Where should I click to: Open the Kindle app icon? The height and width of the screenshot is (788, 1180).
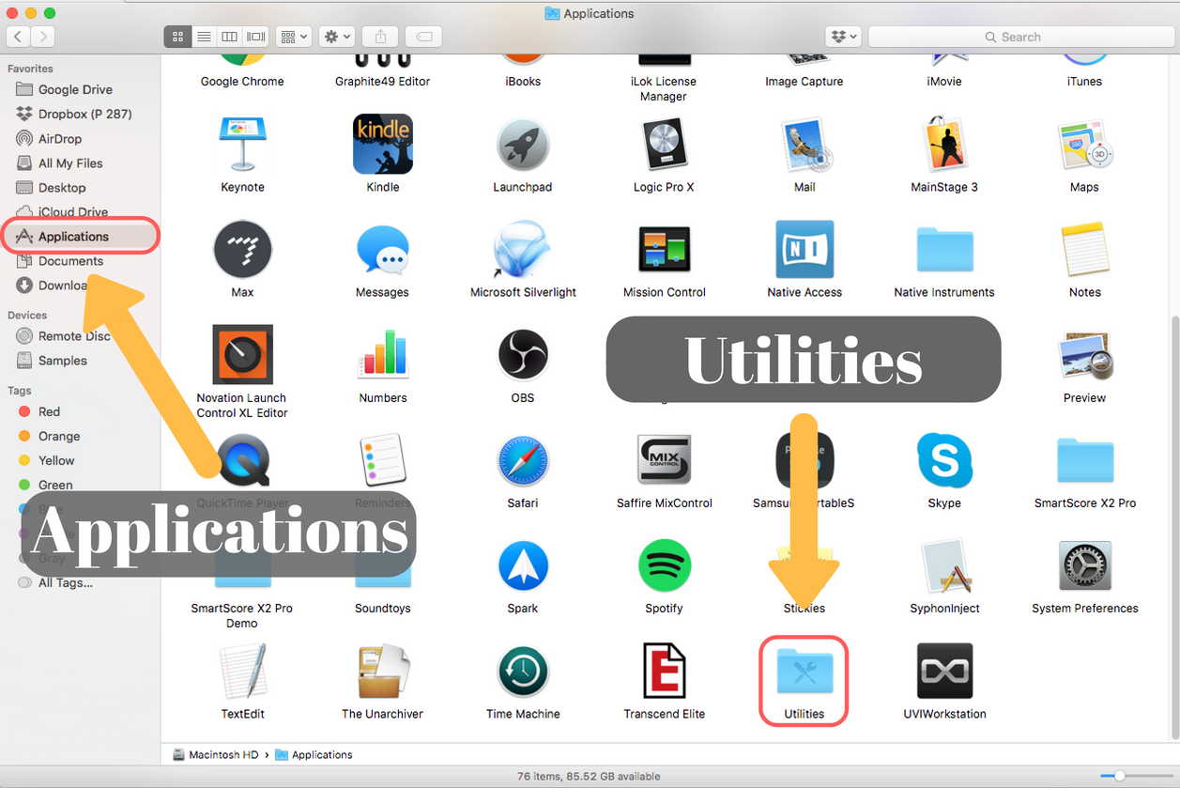pyautogui.click(x=382, y=145)
